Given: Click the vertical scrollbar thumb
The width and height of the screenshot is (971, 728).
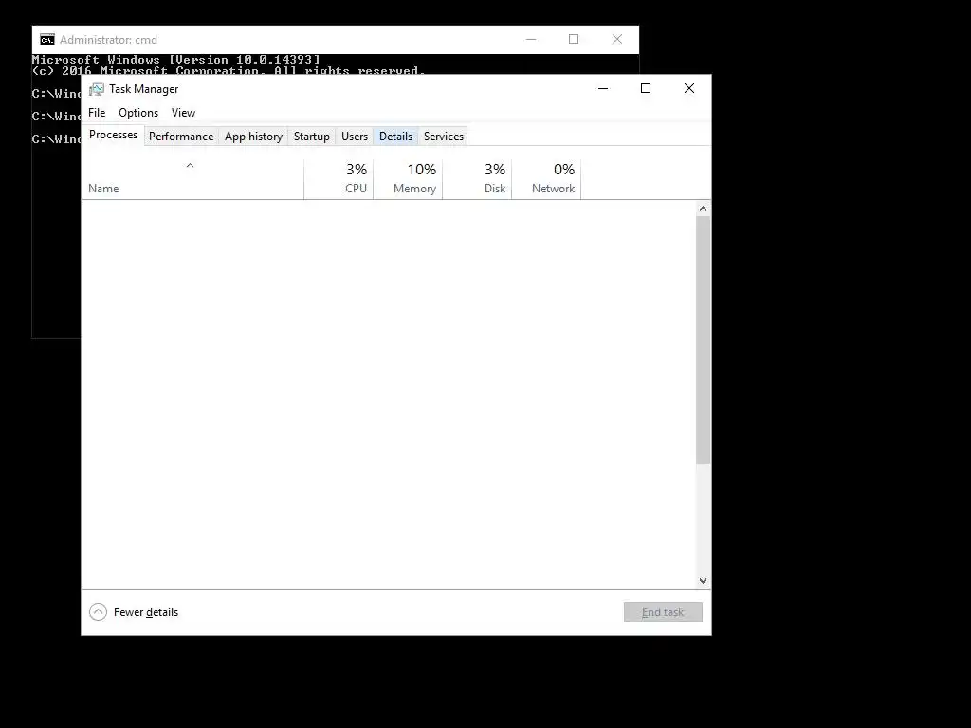Looking at the screenshot, I should coord(703,340).
